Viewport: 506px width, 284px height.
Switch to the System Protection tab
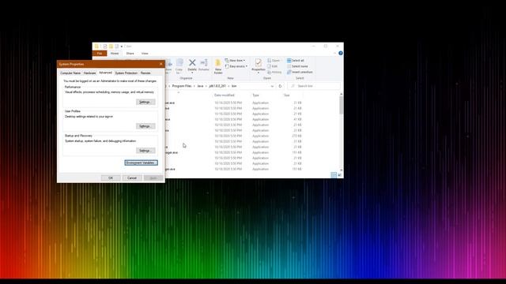(126, 73)
